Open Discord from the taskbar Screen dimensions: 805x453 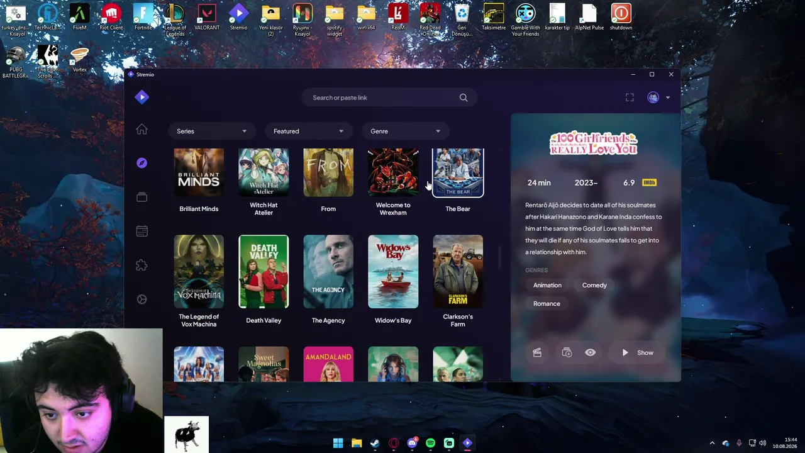(412, 444)
